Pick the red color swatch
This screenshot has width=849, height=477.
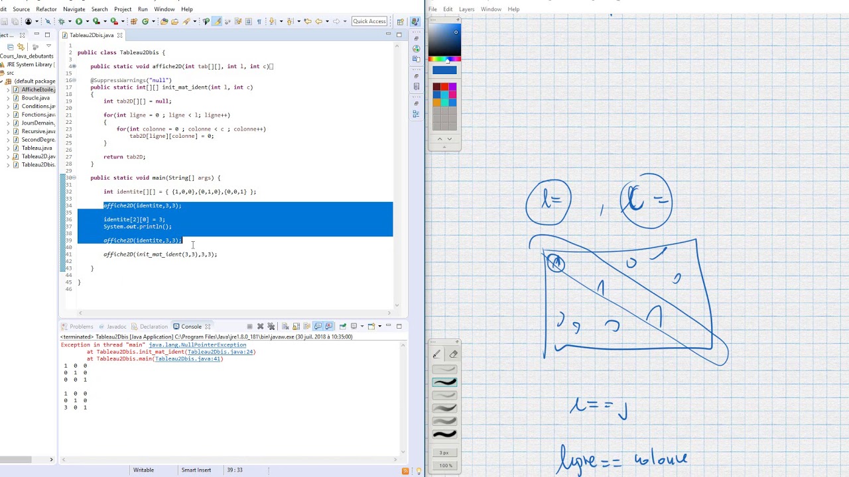444,87
